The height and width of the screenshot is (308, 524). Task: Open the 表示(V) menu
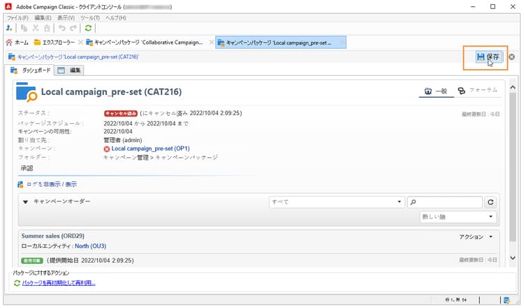[66, 17]
